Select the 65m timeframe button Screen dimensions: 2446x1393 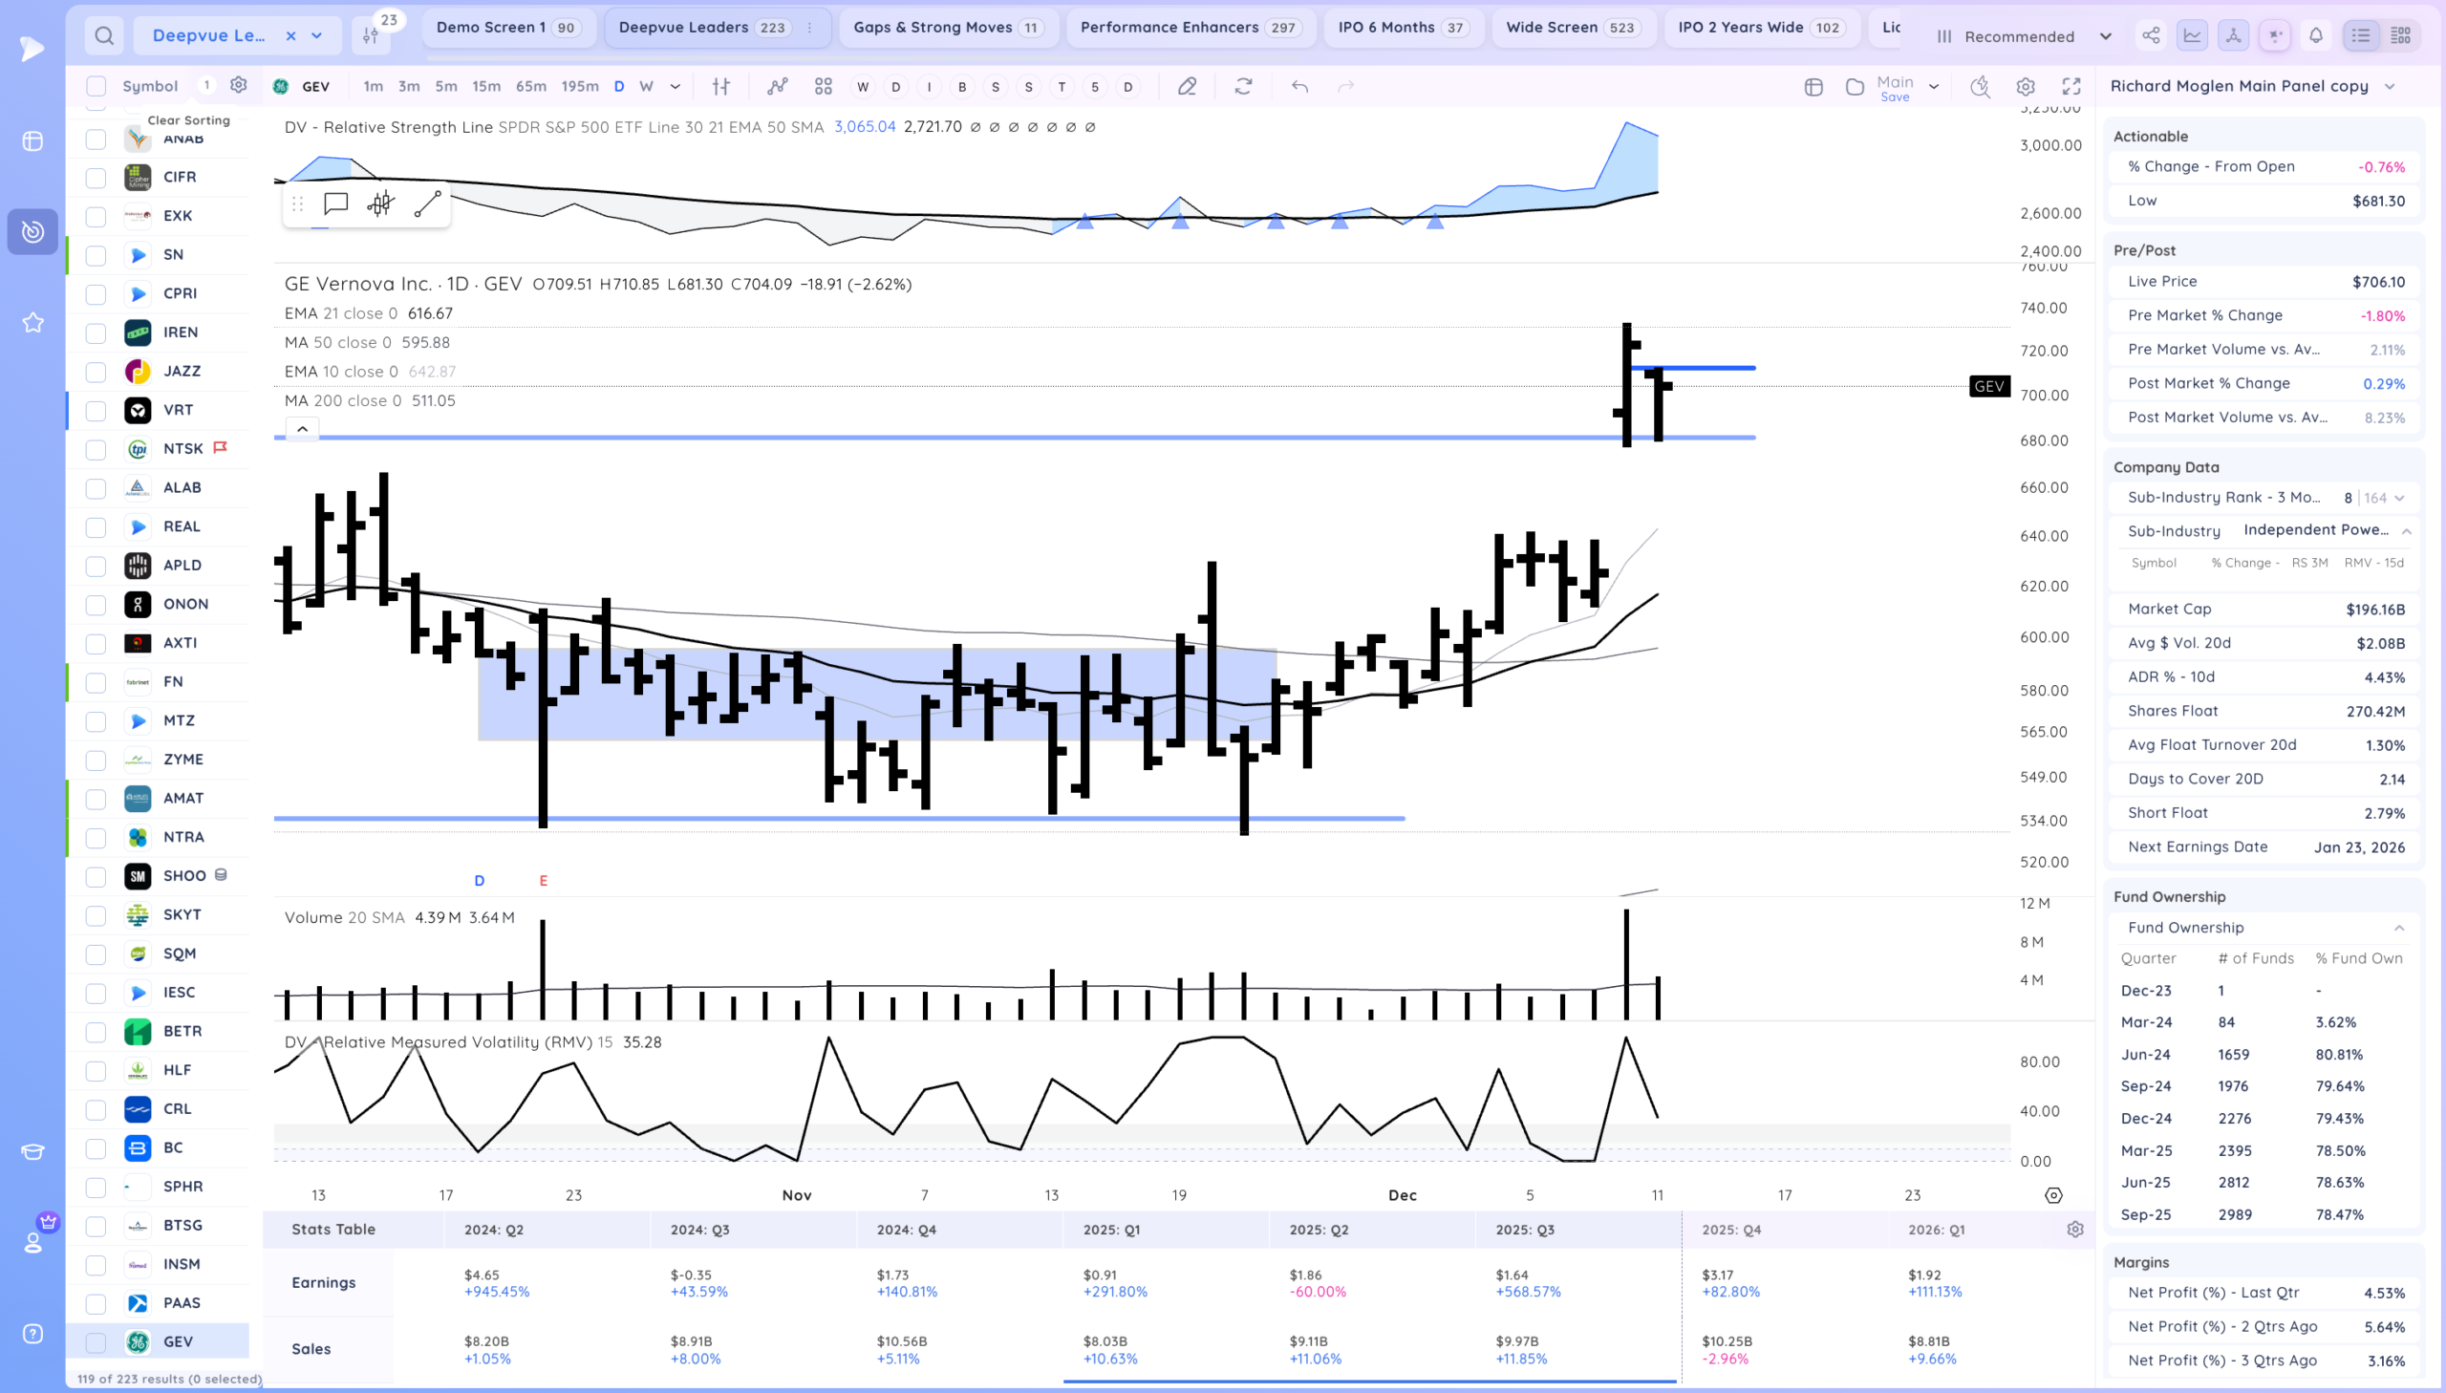point(531,87)
